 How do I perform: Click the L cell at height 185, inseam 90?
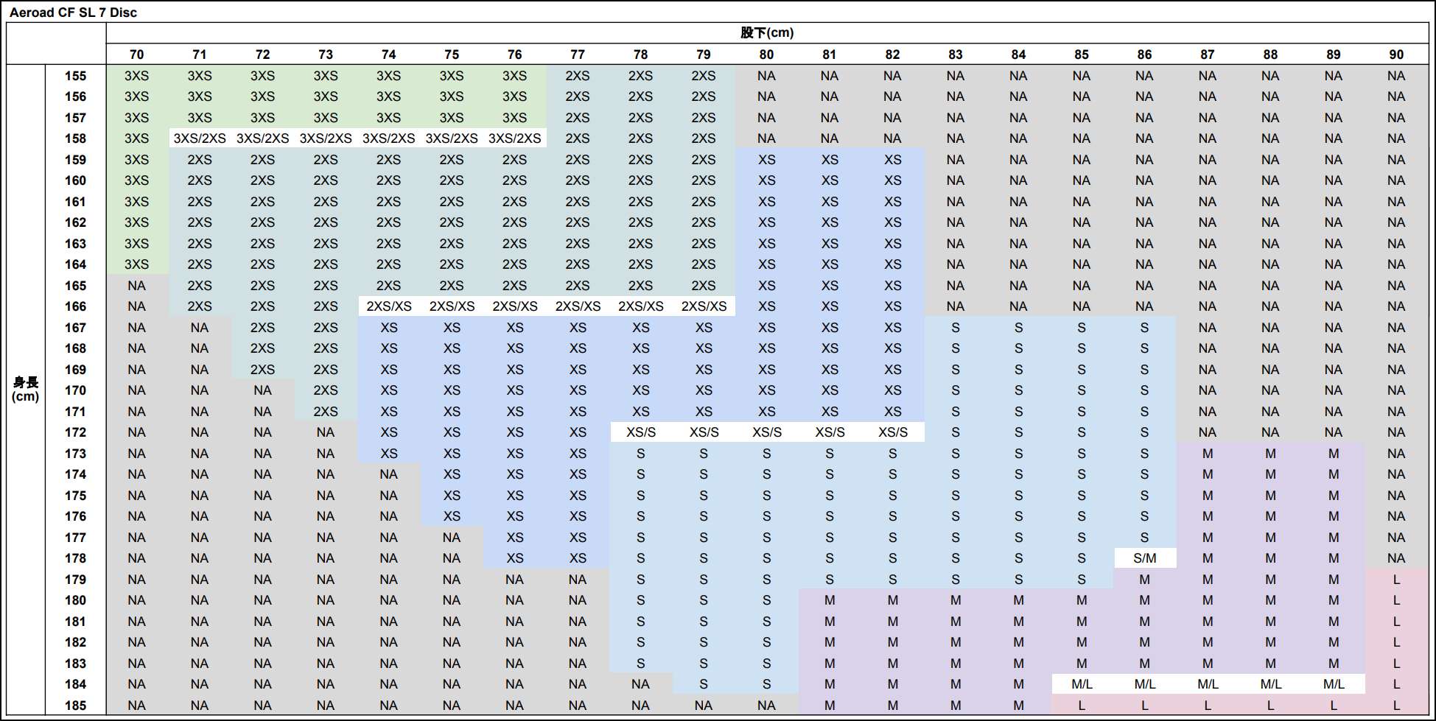coord(1396,706)
